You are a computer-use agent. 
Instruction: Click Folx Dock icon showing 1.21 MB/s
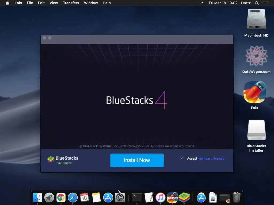[172, 198]
